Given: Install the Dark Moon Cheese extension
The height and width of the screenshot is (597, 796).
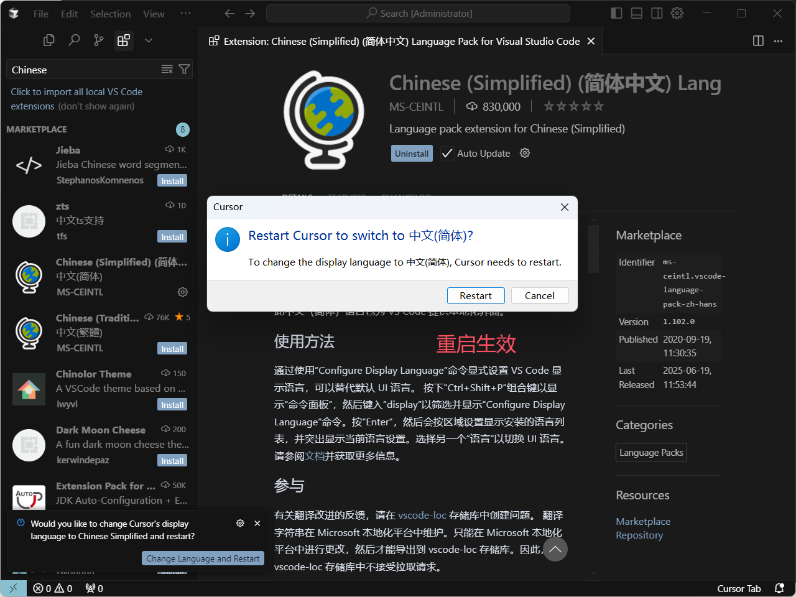Looking at the screenshot, I should coord(172,461).
